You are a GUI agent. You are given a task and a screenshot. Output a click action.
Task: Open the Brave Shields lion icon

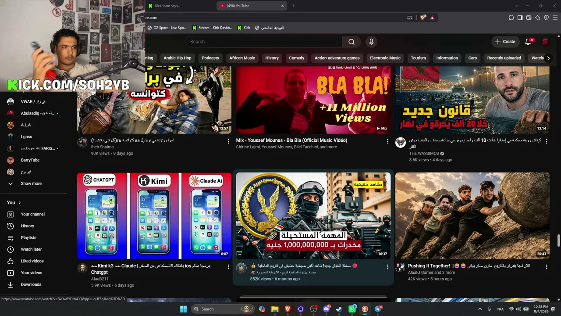[x=423, y=18]
